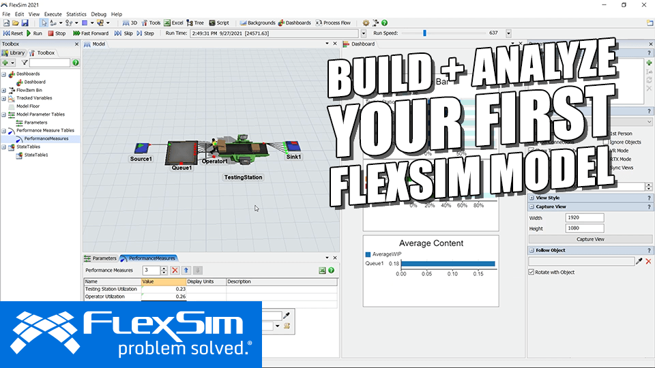Expand the Tracked Variables tree node
The image size is (655, 368).
tap(4, 98)
